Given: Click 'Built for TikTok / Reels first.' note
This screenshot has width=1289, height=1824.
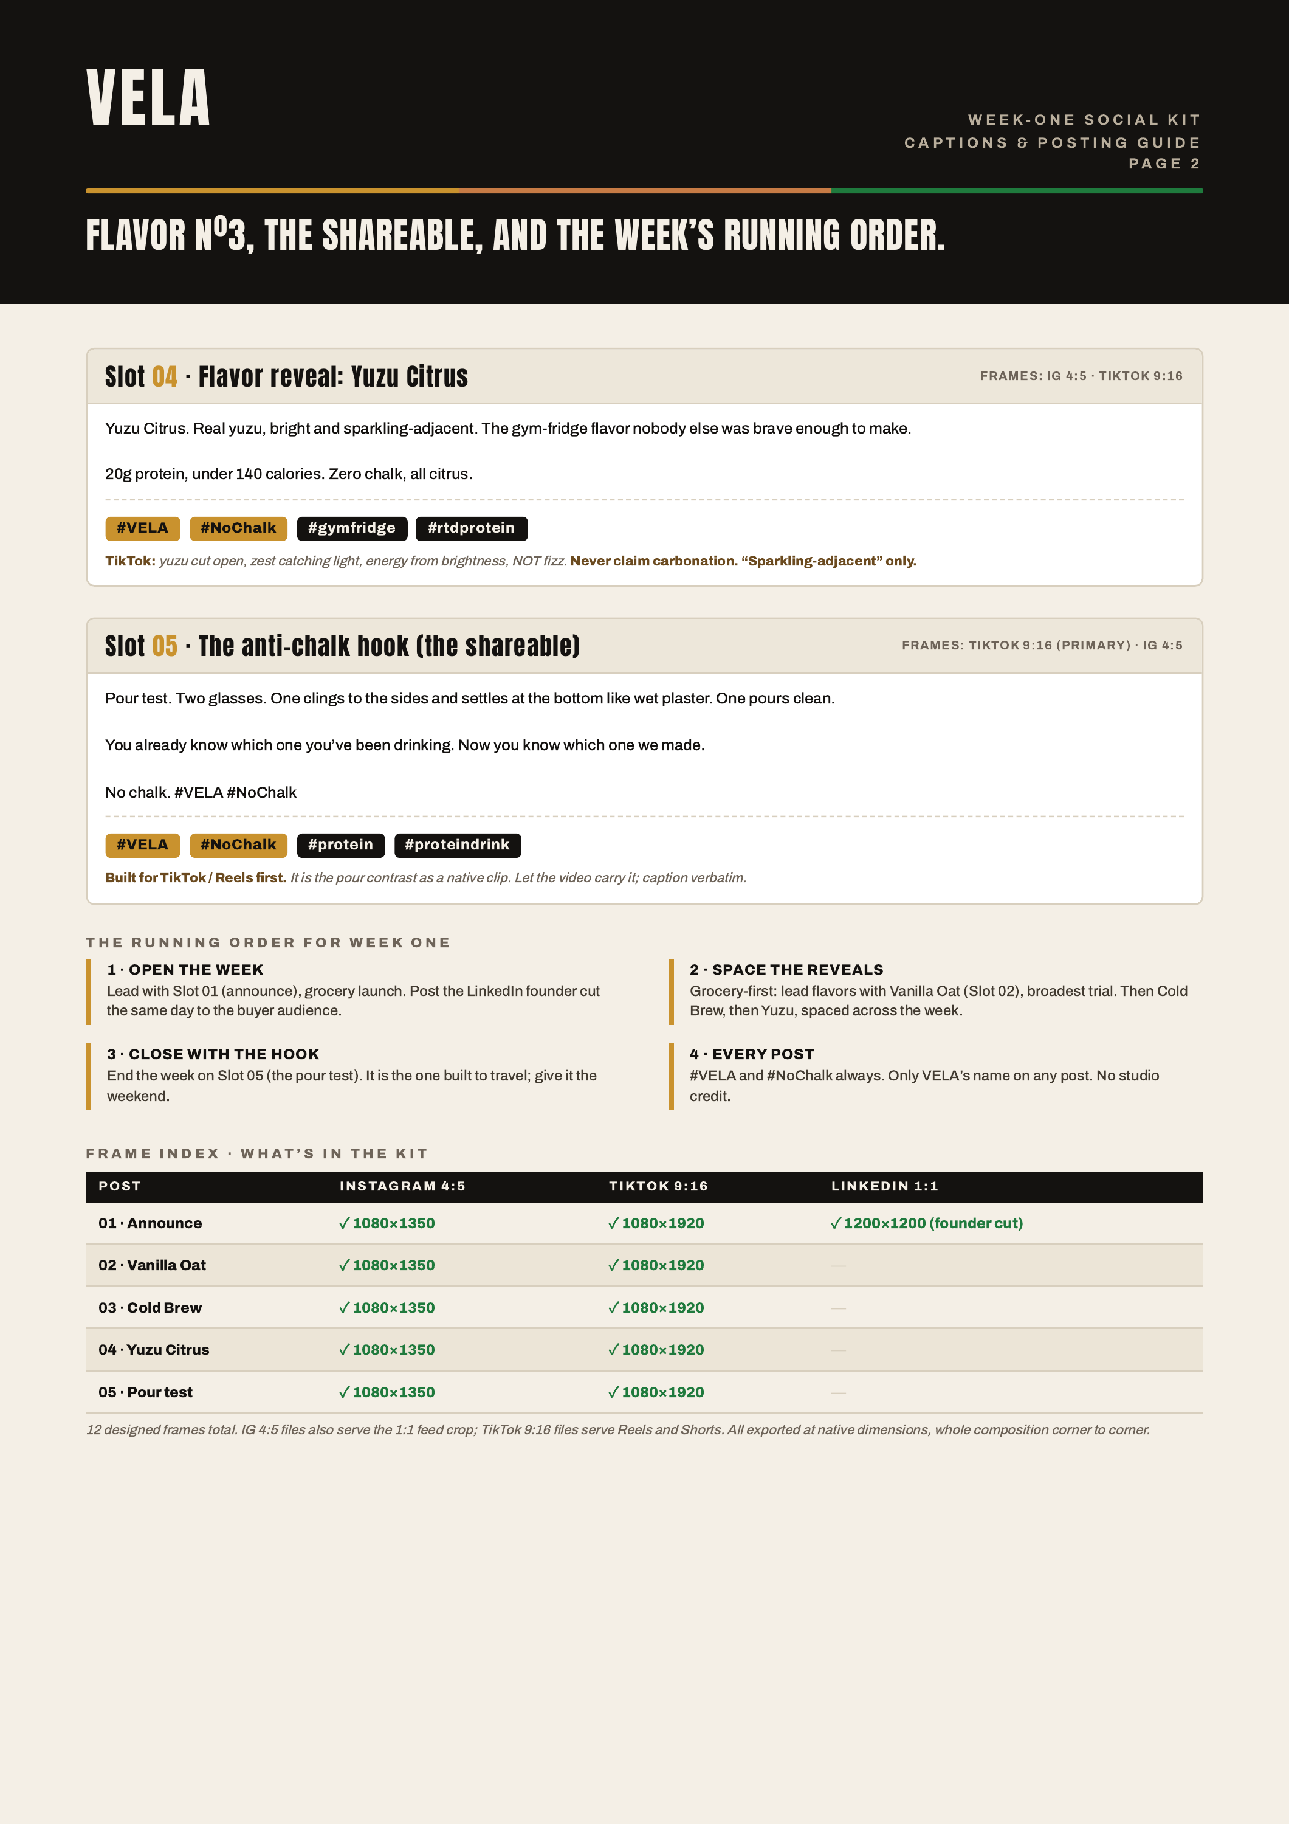Looking at the screenshot, I should [195, 878].
